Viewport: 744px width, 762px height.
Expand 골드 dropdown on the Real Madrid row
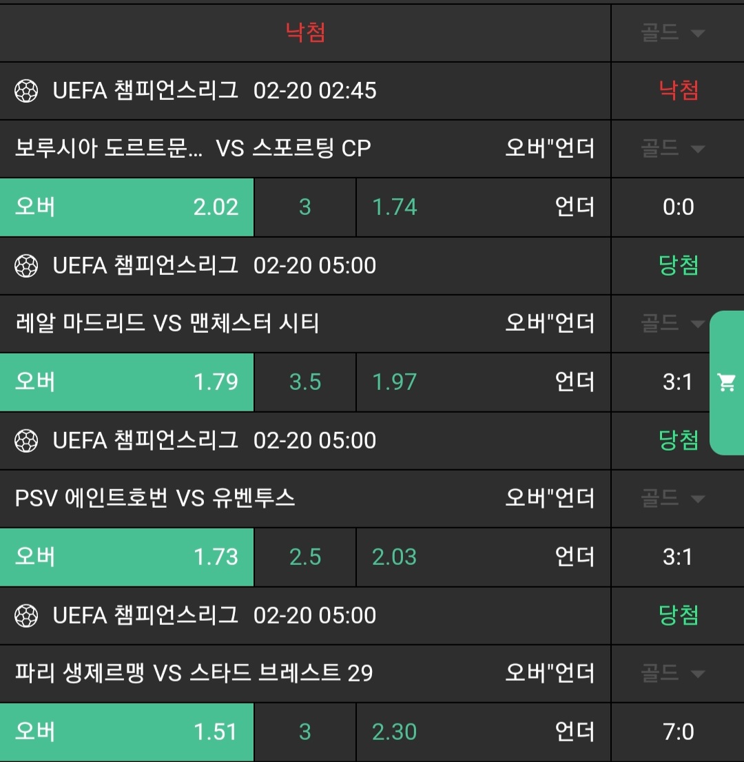[x=673, y=323]
